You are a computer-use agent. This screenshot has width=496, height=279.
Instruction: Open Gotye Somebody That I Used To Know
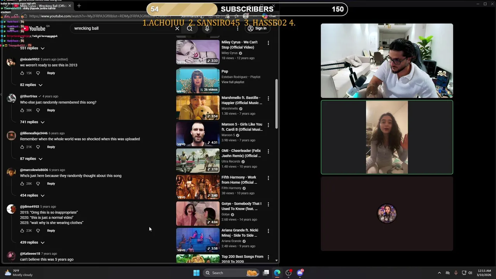241,206
